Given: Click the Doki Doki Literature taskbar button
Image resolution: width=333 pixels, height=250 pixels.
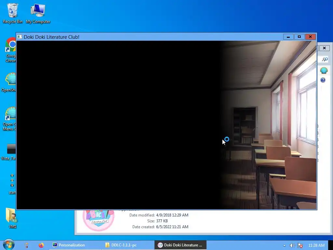Looking at the screenshot, I should click(180, 245).
